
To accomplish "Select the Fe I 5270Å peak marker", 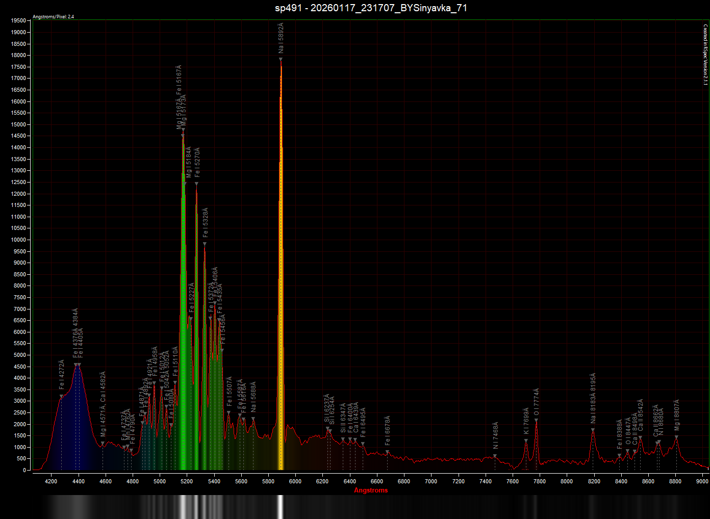I will tap(196, 184).
